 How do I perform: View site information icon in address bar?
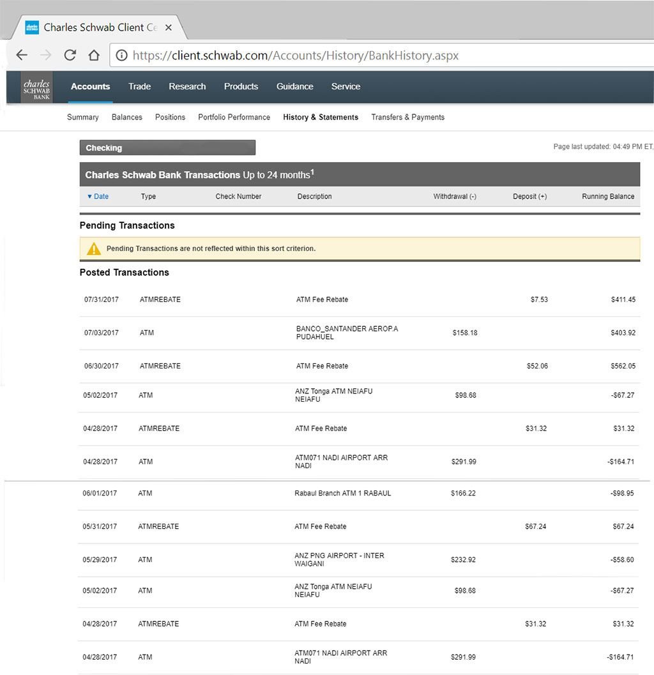click(122, 55)
